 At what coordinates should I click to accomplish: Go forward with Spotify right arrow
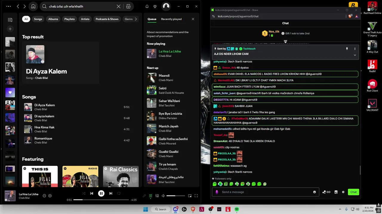[25, 6]
